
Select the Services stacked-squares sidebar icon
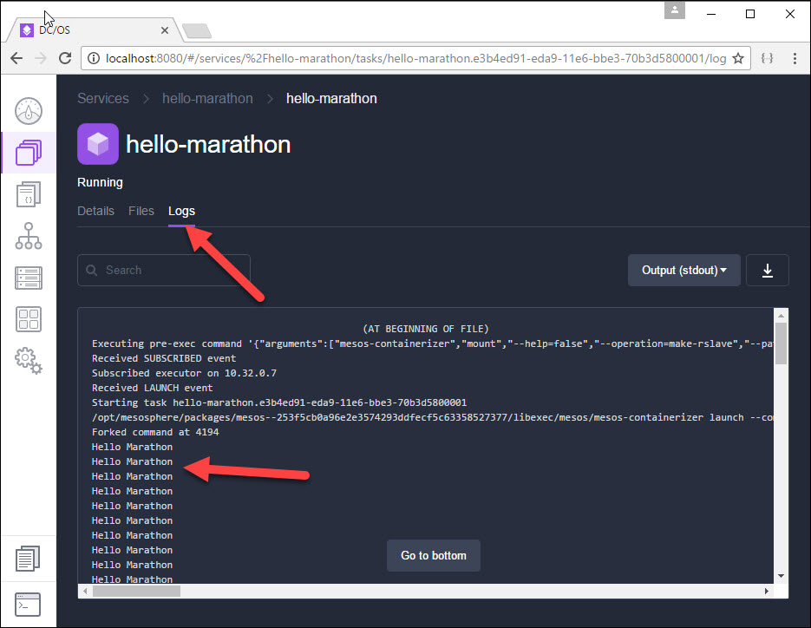(29, 153)
